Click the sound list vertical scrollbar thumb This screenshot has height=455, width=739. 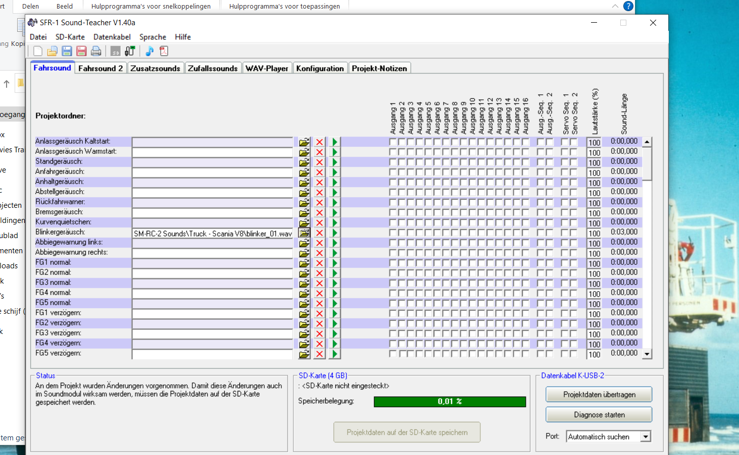647,163
